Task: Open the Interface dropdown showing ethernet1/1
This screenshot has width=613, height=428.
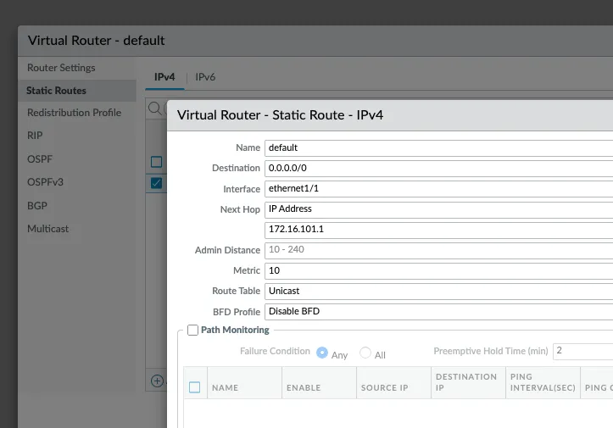Action: pyautogui.click(x=438, y=189)
